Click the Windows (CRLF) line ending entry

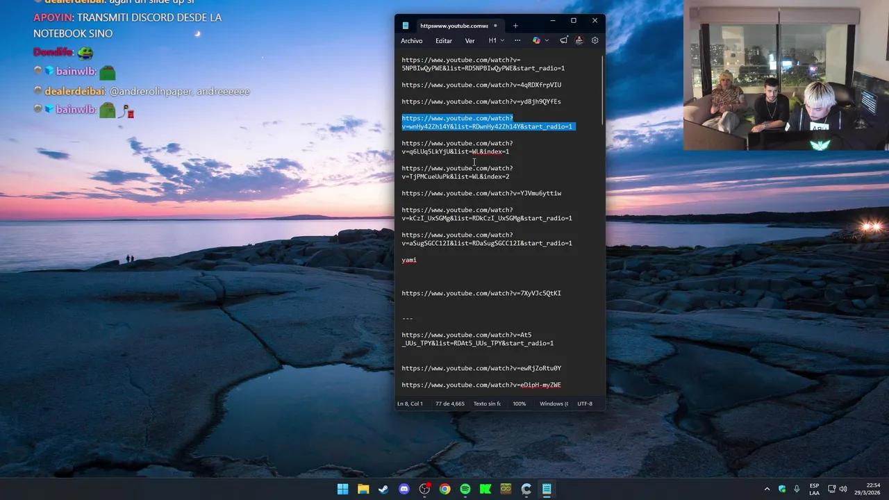pos(554,403)
